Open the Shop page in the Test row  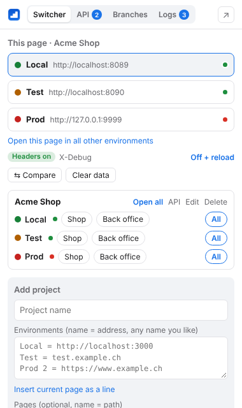pyautogui.click(x=72, y=238)
